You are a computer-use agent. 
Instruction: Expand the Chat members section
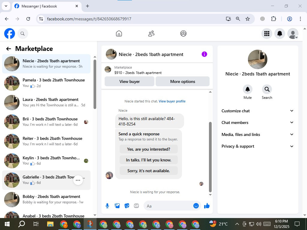[x=258, y=122]
